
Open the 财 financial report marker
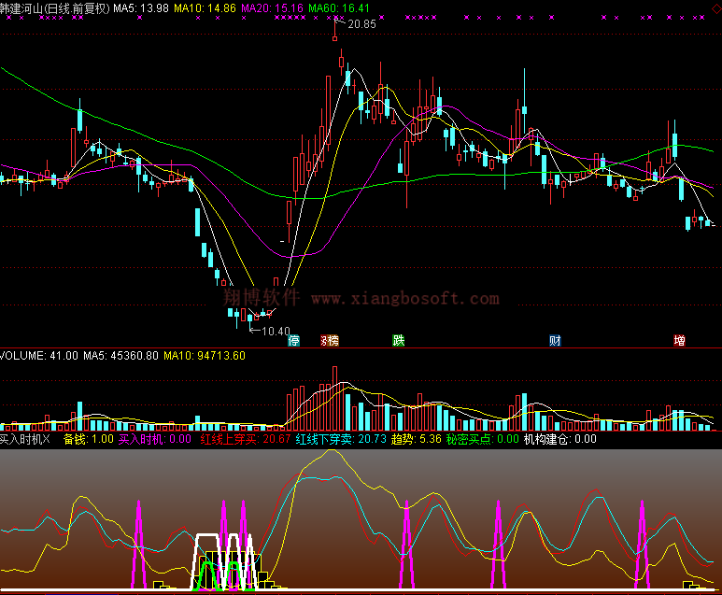555,341
